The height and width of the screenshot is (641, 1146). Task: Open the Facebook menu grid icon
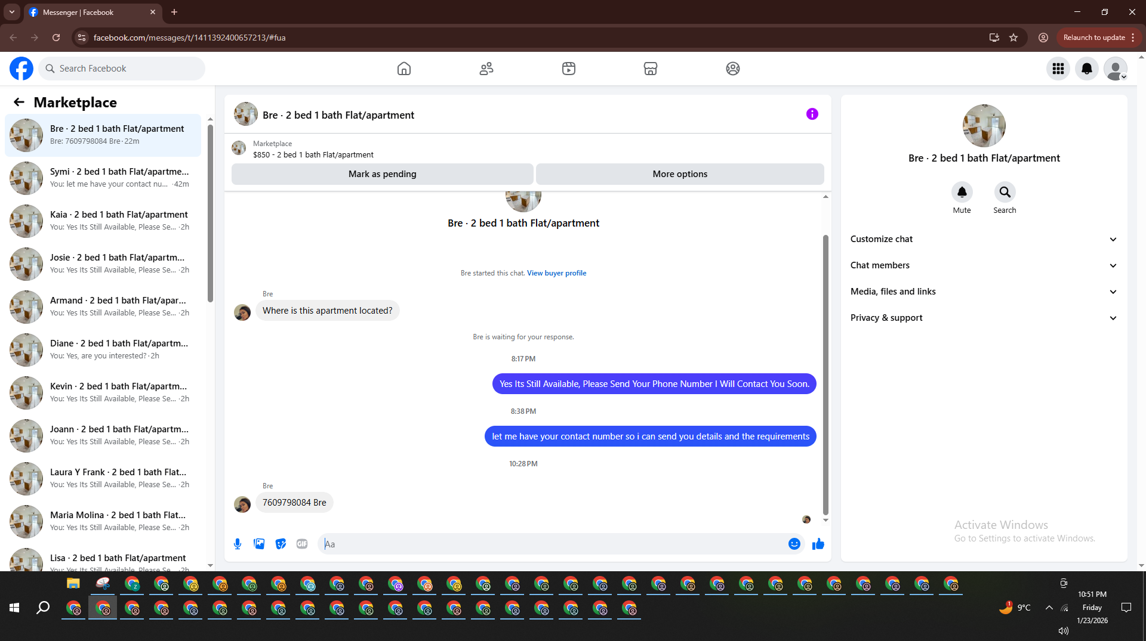(x=1058, y=69)
